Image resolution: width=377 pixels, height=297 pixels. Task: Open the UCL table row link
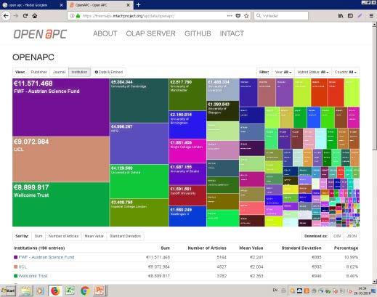point(23,267)
